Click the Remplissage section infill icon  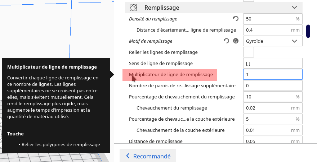(x=134, y=7)
